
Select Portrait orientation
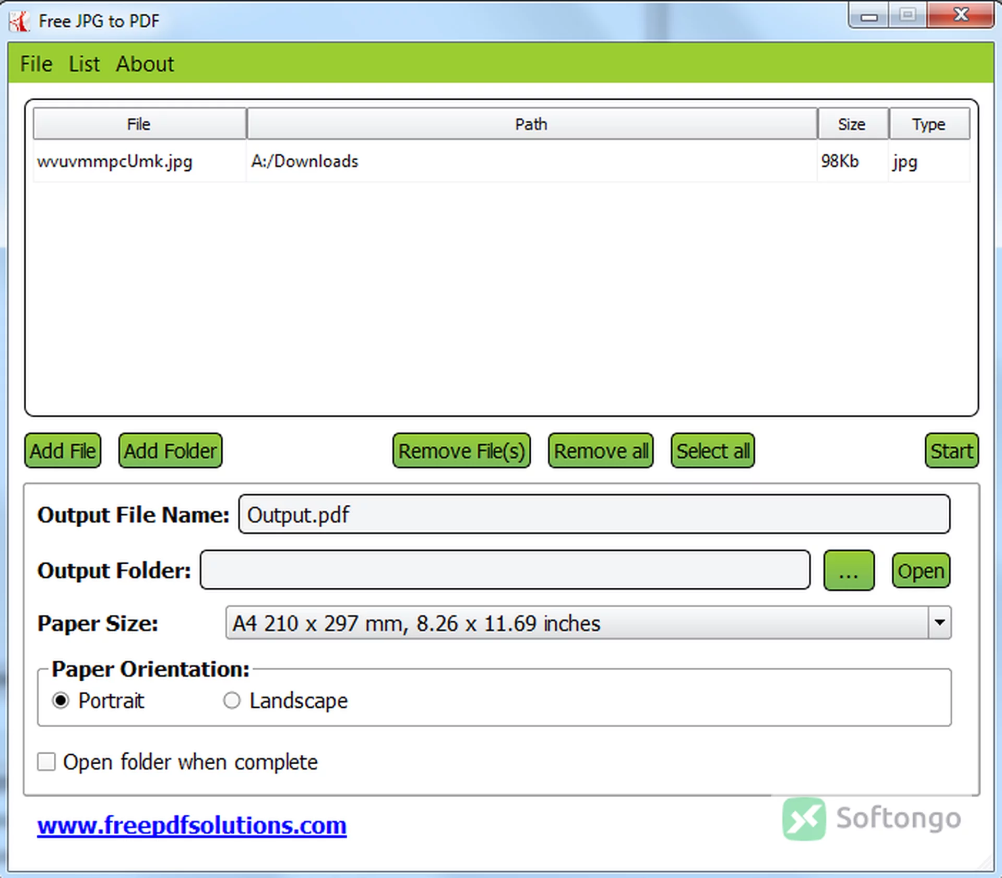click(61, 700)
